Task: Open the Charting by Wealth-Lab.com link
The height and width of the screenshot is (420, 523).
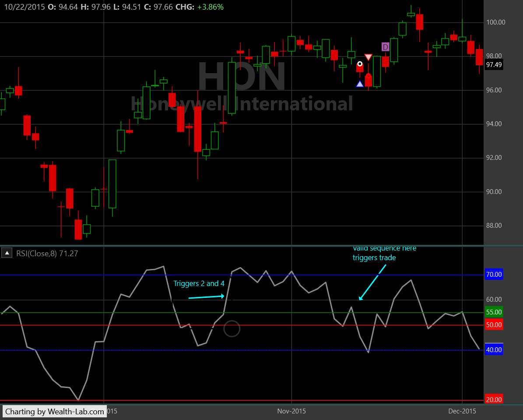Action: click(x=55, y=411)
